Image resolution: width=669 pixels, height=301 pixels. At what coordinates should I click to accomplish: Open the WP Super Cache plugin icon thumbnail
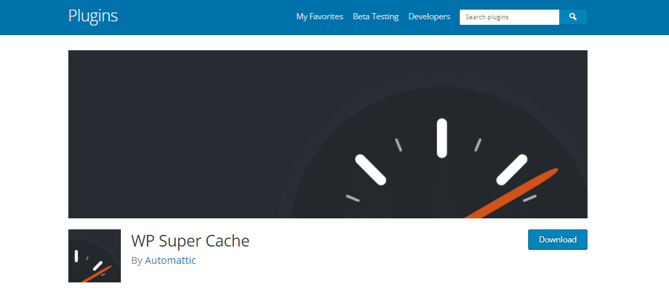point(95,256)
